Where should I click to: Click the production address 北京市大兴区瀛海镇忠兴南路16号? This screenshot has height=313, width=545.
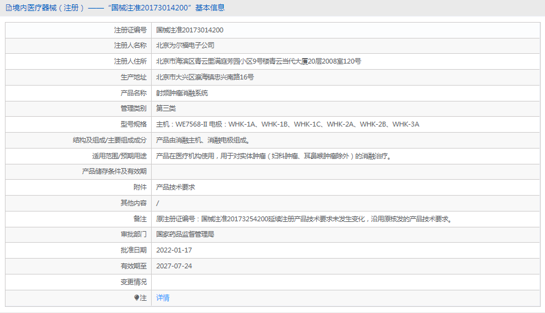(205, 77)
